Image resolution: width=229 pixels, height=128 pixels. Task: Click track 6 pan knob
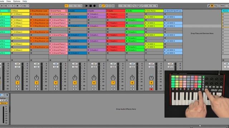pos(94,78)
